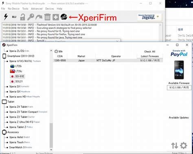The height and width of the screenshot is (154, 193).
Task: Open dropdown arrow beside PayPal button in Flashtool
Action: coord(158,17)
